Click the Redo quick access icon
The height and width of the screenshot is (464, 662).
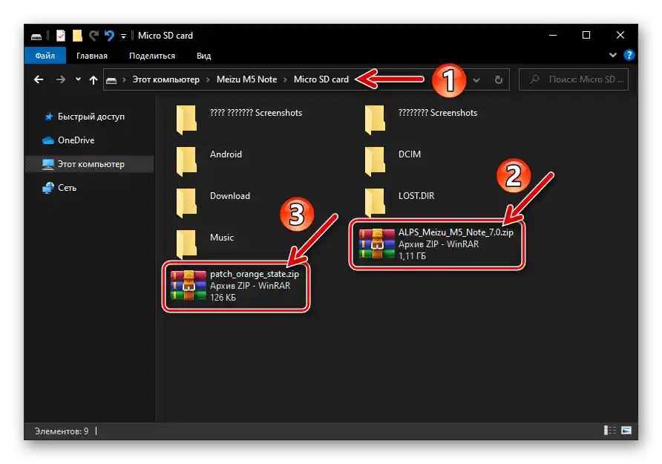point(94,36)
